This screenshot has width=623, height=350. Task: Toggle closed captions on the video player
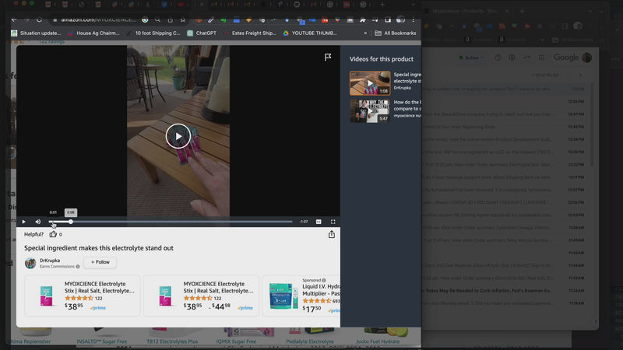tap(319, 222)
